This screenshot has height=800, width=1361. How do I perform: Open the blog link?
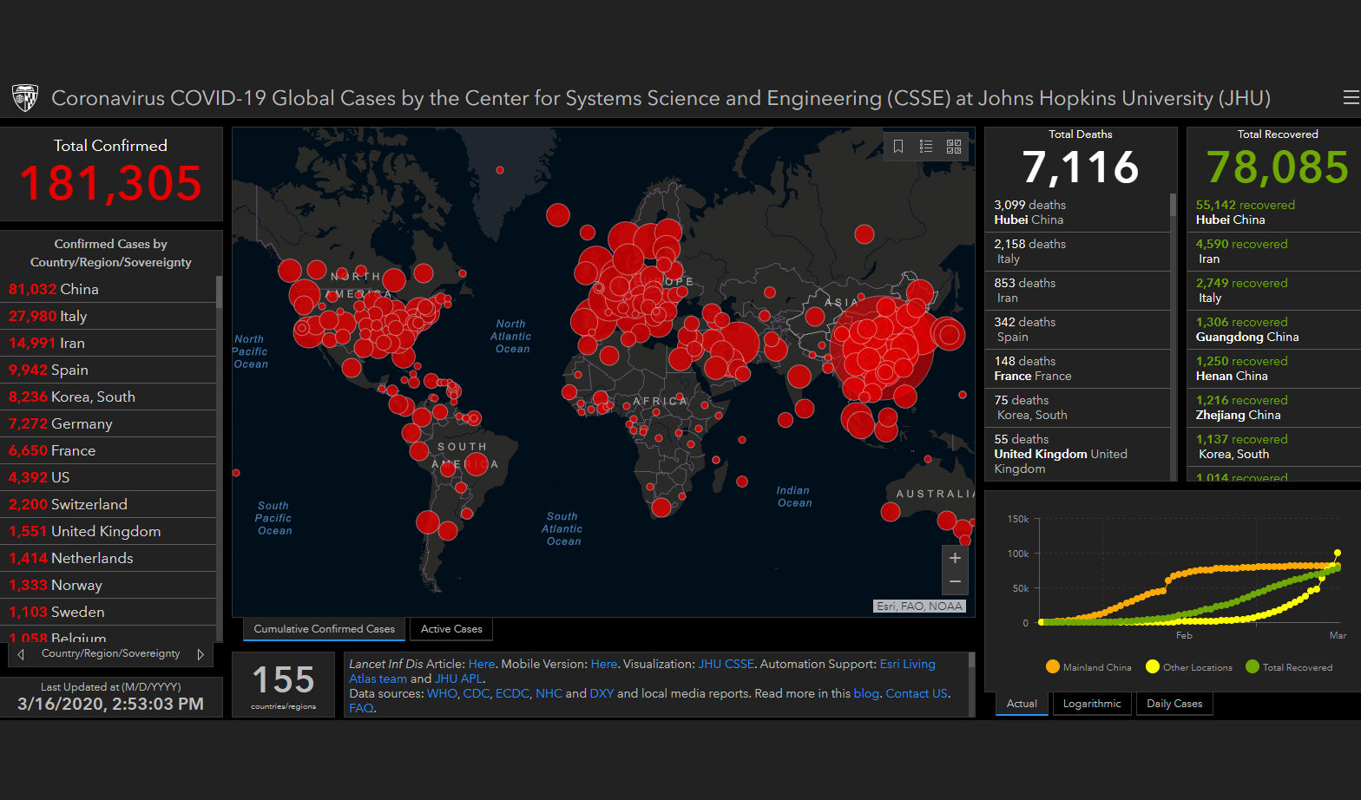pos(866,693)
